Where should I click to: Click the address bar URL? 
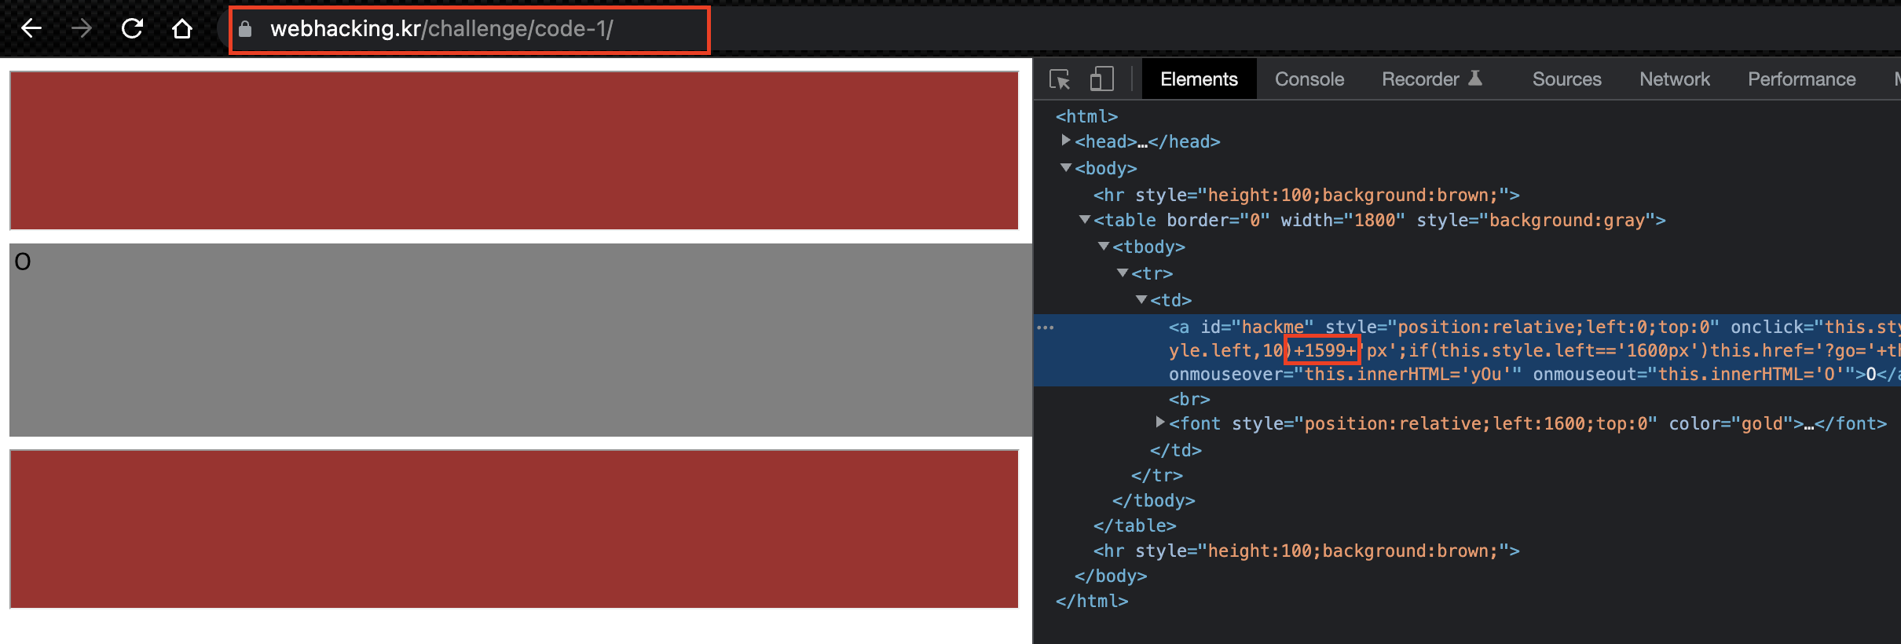click(x=441, y=29)
